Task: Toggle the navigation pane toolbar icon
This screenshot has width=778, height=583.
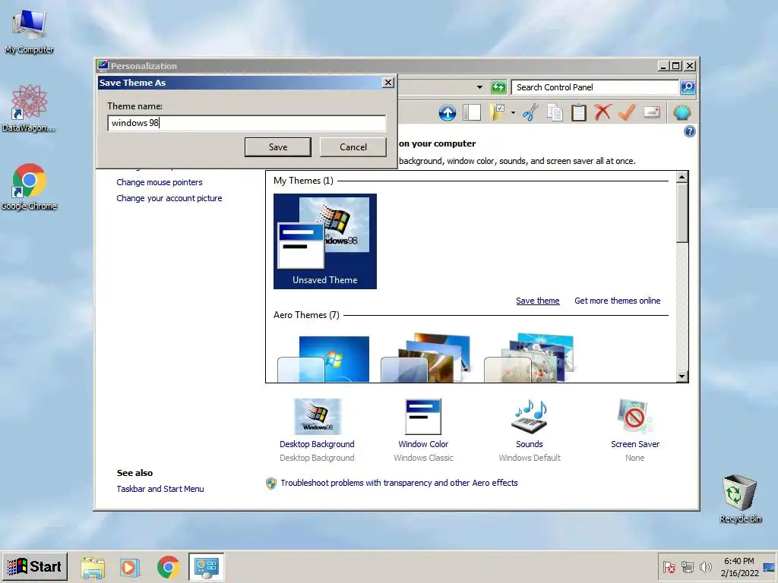Action: click(x=472, y=112)
